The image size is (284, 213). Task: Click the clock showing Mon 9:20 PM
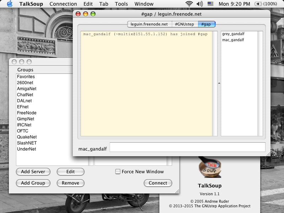(x=234, y=4)
